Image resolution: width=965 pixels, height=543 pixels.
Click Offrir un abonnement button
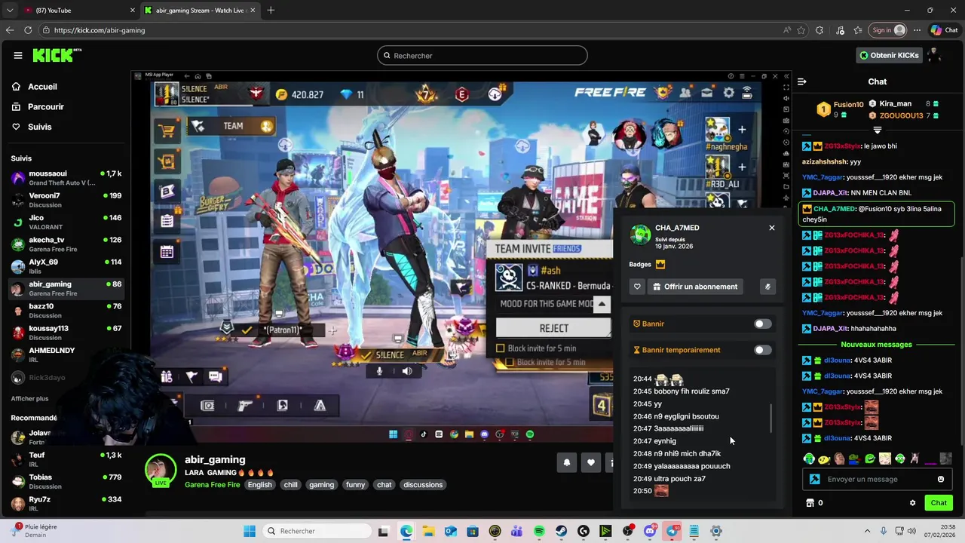[x=695, y=287]
